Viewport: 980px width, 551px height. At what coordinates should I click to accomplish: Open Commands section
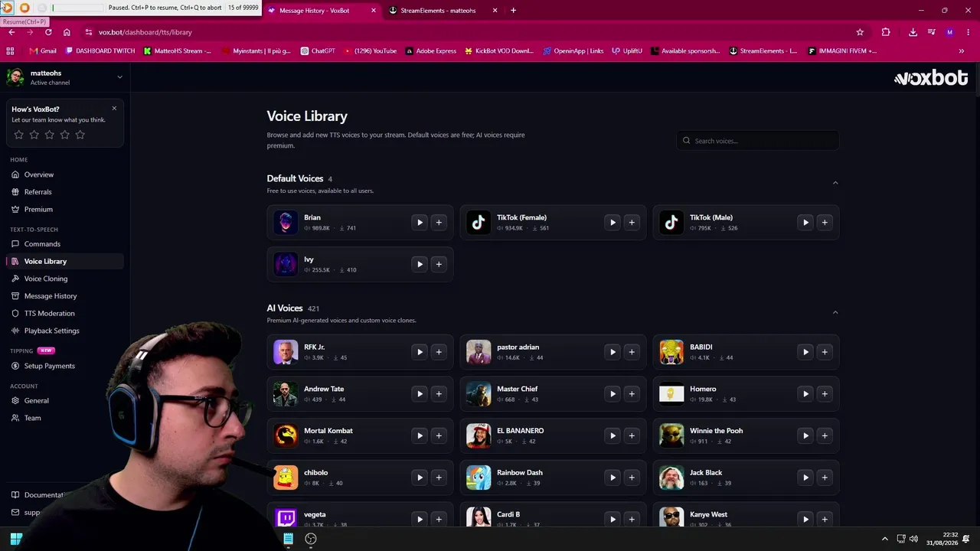65,244
